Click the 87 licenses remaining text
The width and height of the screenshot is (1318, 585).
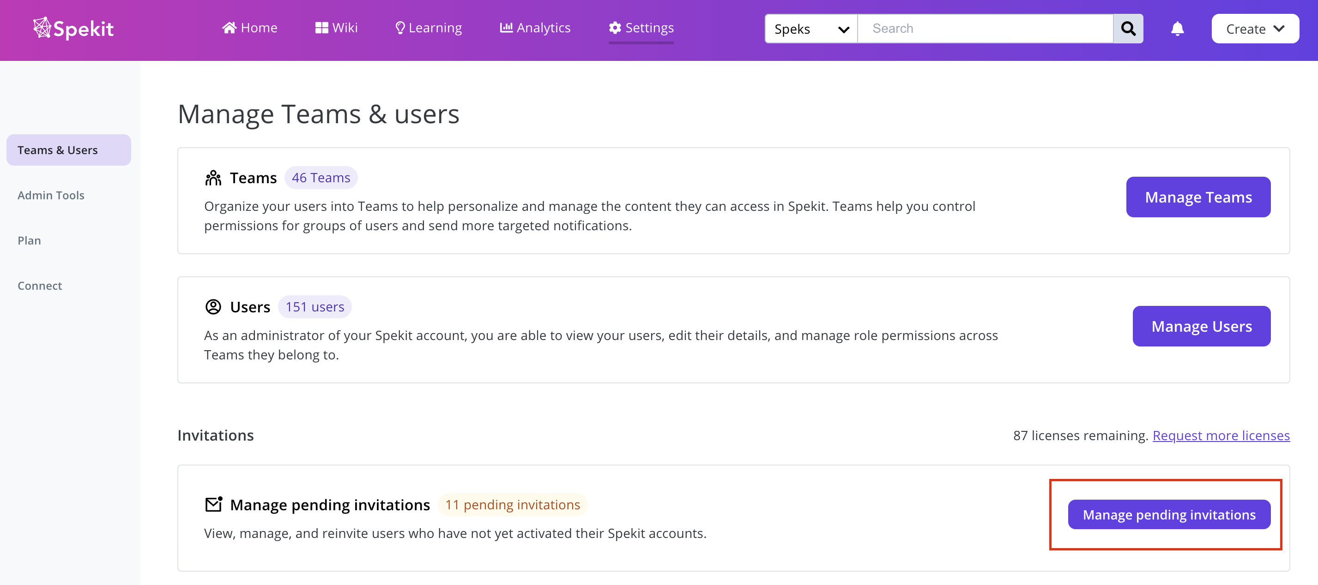click(x=1080, y=435)
